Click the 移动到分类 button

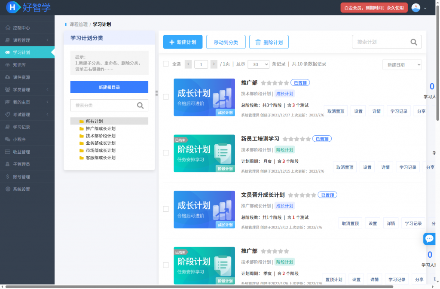226,42
